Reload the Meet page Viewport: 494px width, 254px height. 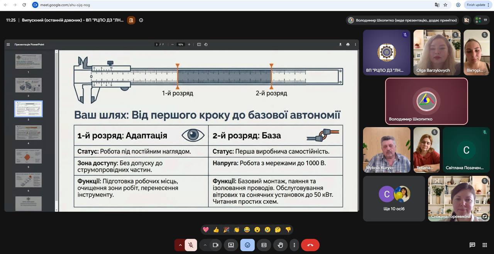click(x=24, y=5)
